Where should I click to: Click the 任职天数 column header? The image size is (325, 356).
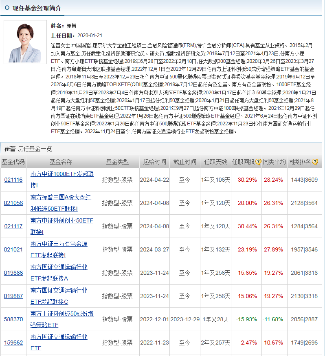215,162
